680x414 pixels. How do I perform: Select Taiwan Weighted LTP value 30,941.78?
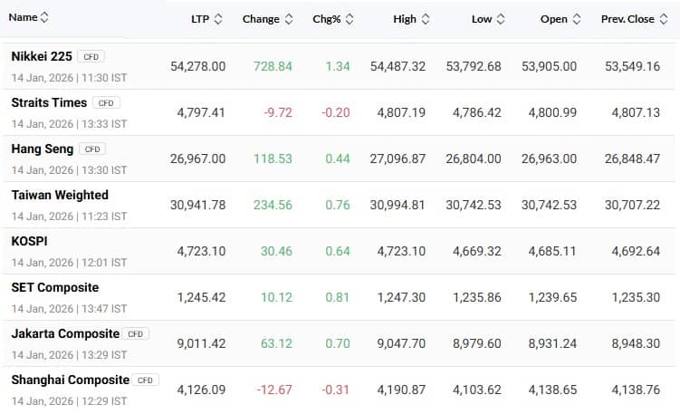pos(197,206)
